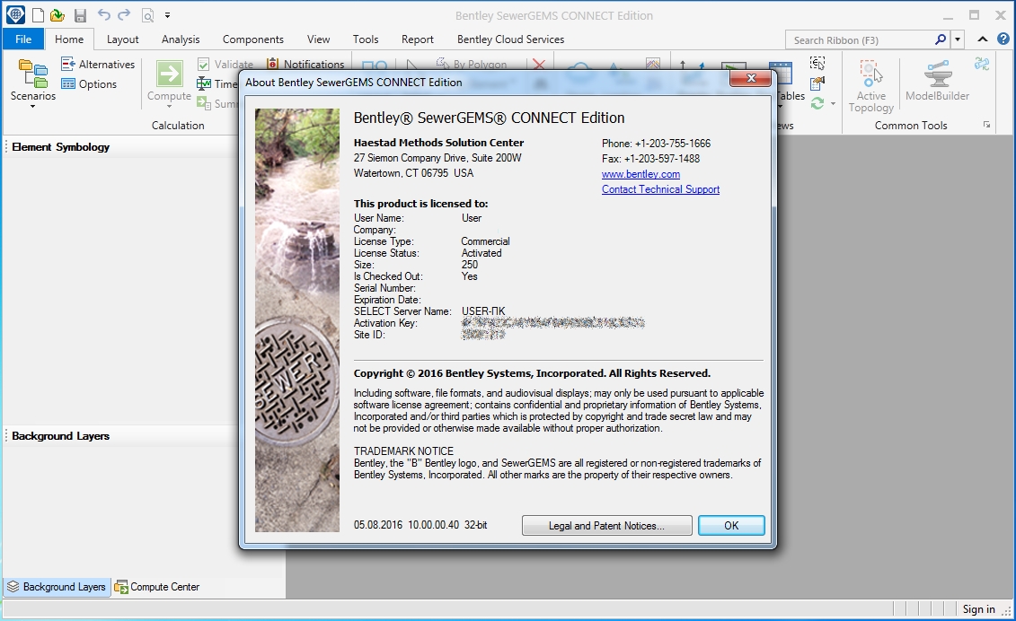Run Compute in Calculation group
Screen dimensions: 1016x621
[169, 83]
